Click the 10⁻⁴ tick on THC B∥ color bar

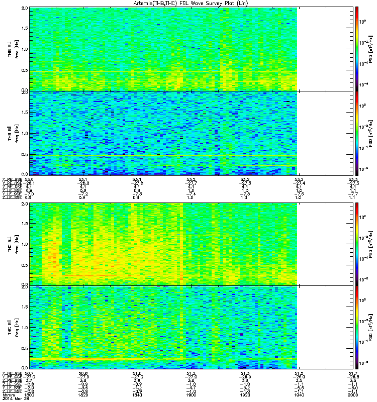pos(363,342)
